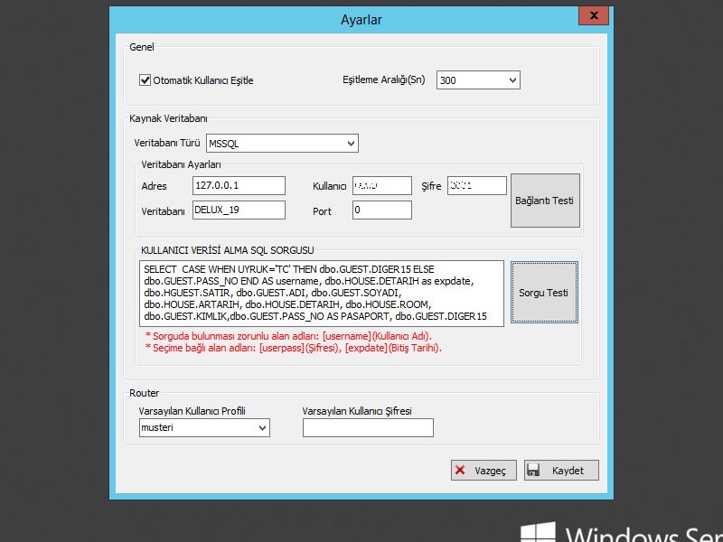This screenshot has width=723, height=542.
Task: Click the Vazgeç cancel button
Action: [484, 471]
